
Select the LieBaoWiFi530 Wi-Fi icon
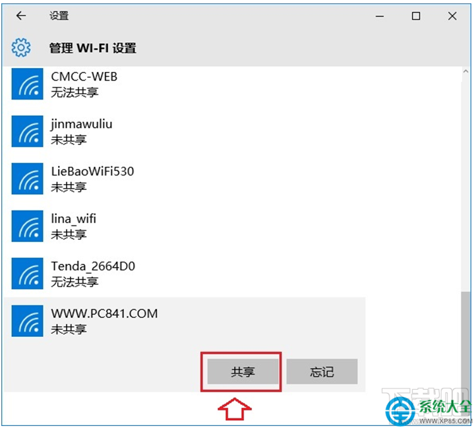(x=27, y=179)
